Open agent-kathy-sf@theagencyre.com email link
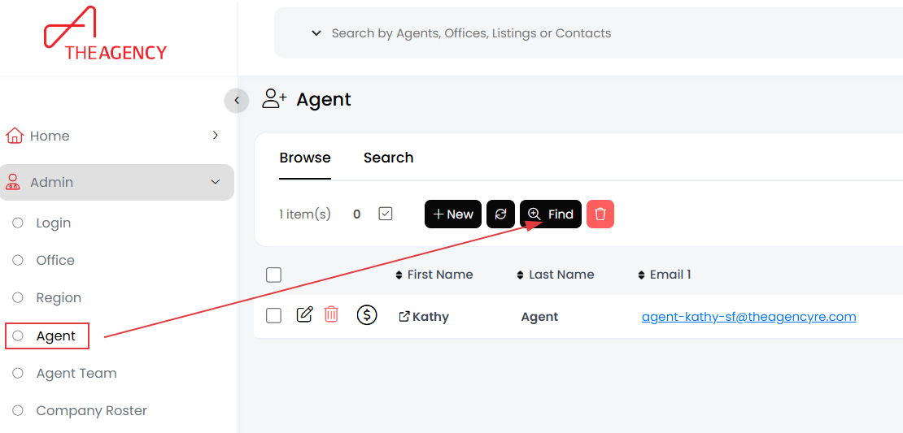 pos(748,317)
